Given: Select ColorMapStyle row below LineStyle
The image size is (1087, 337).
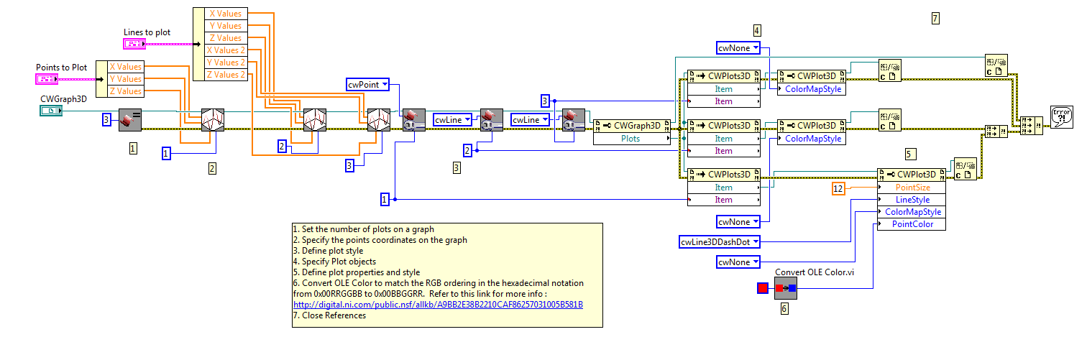Looking at the screenshot, I should 912,212.
